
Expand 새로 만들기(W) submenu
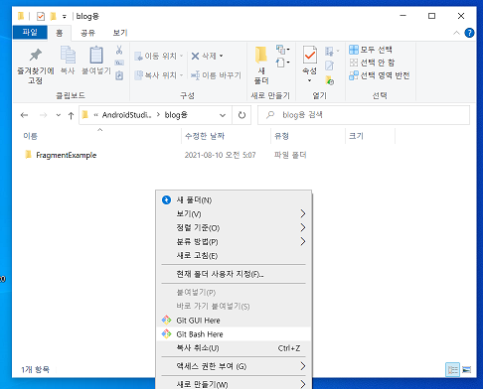point(234,384)
